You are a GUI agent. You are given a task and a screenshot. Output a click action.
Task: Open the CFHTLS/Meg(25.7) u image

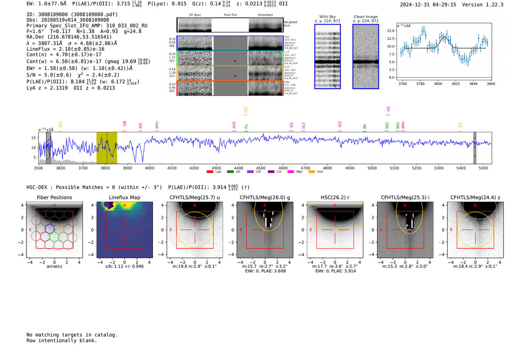coord(195,230)
